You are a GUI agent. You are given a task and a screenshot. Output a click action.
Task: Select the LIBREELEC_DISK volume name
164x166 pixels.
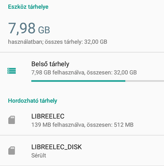tap(57, 147)
